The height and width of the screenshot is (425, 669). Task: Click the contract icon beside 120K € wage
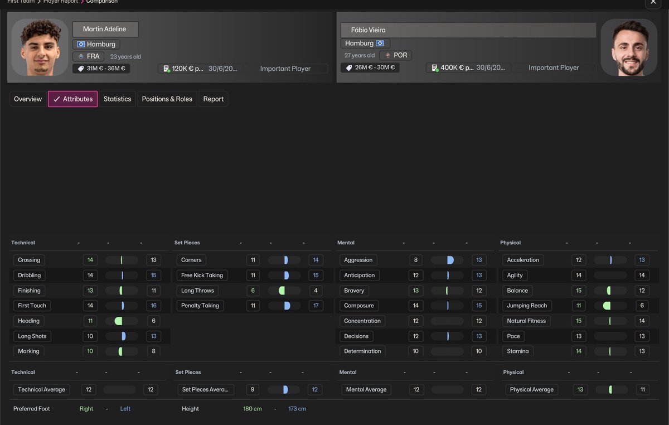[166, 69]
